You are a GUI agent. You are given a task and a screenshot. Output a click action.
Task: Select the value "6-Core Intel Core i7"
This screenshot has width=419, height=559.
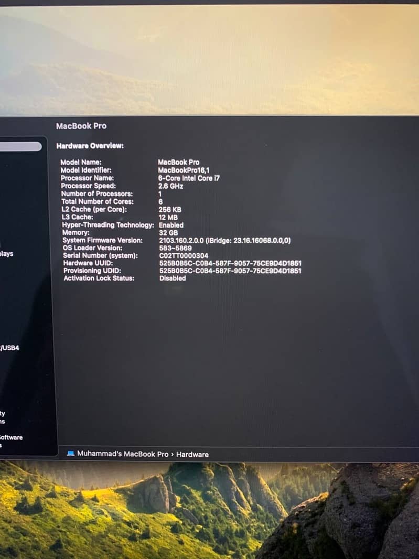[189, 178]
